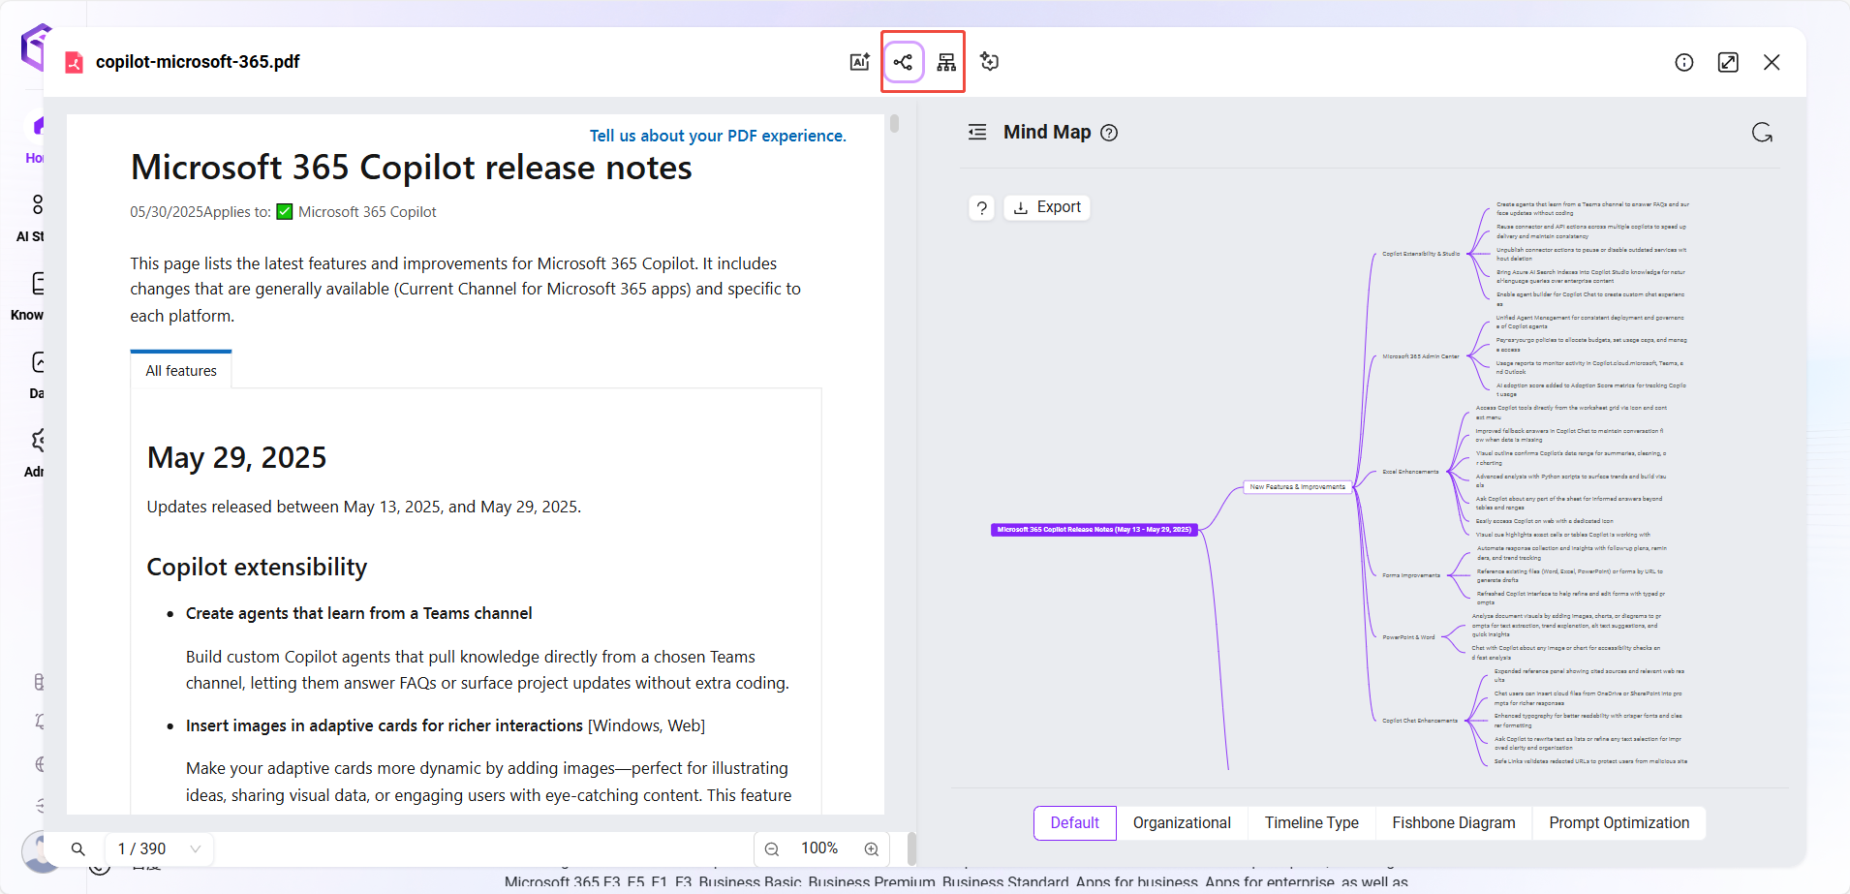This screenshot has height=894, width=1850.
Task: Select the Timeline Type layout tab
Action: 1311,822
